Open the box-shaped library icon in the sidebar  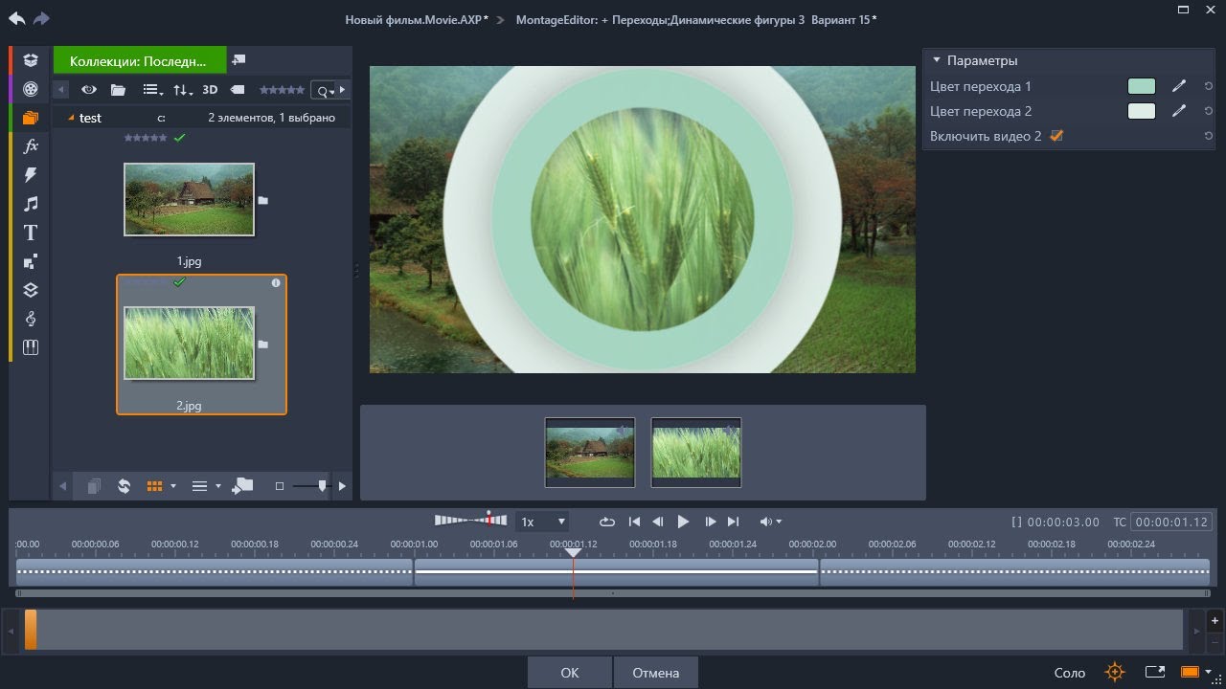point(31,60)
